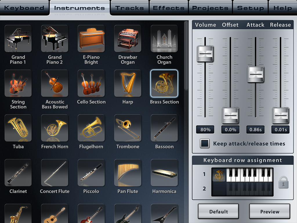Select the acoustic guitar instrument icon

pos(55,213)
